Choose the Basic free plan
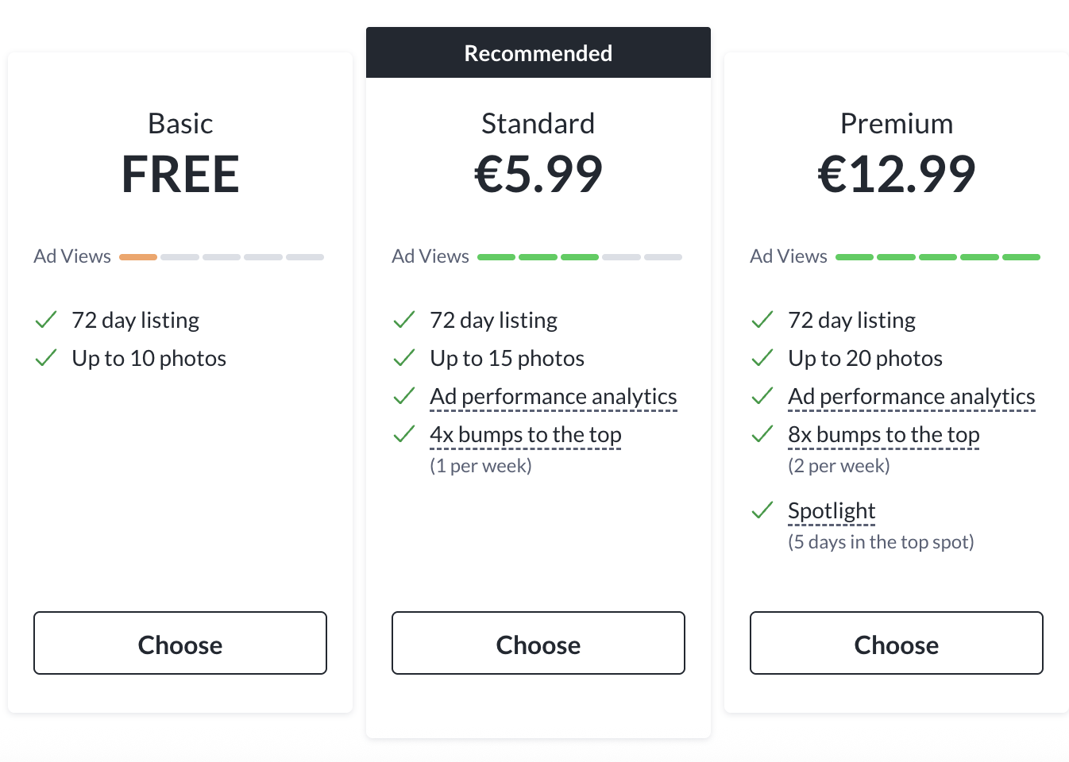The image size is (1069, 762). point(180,644)
